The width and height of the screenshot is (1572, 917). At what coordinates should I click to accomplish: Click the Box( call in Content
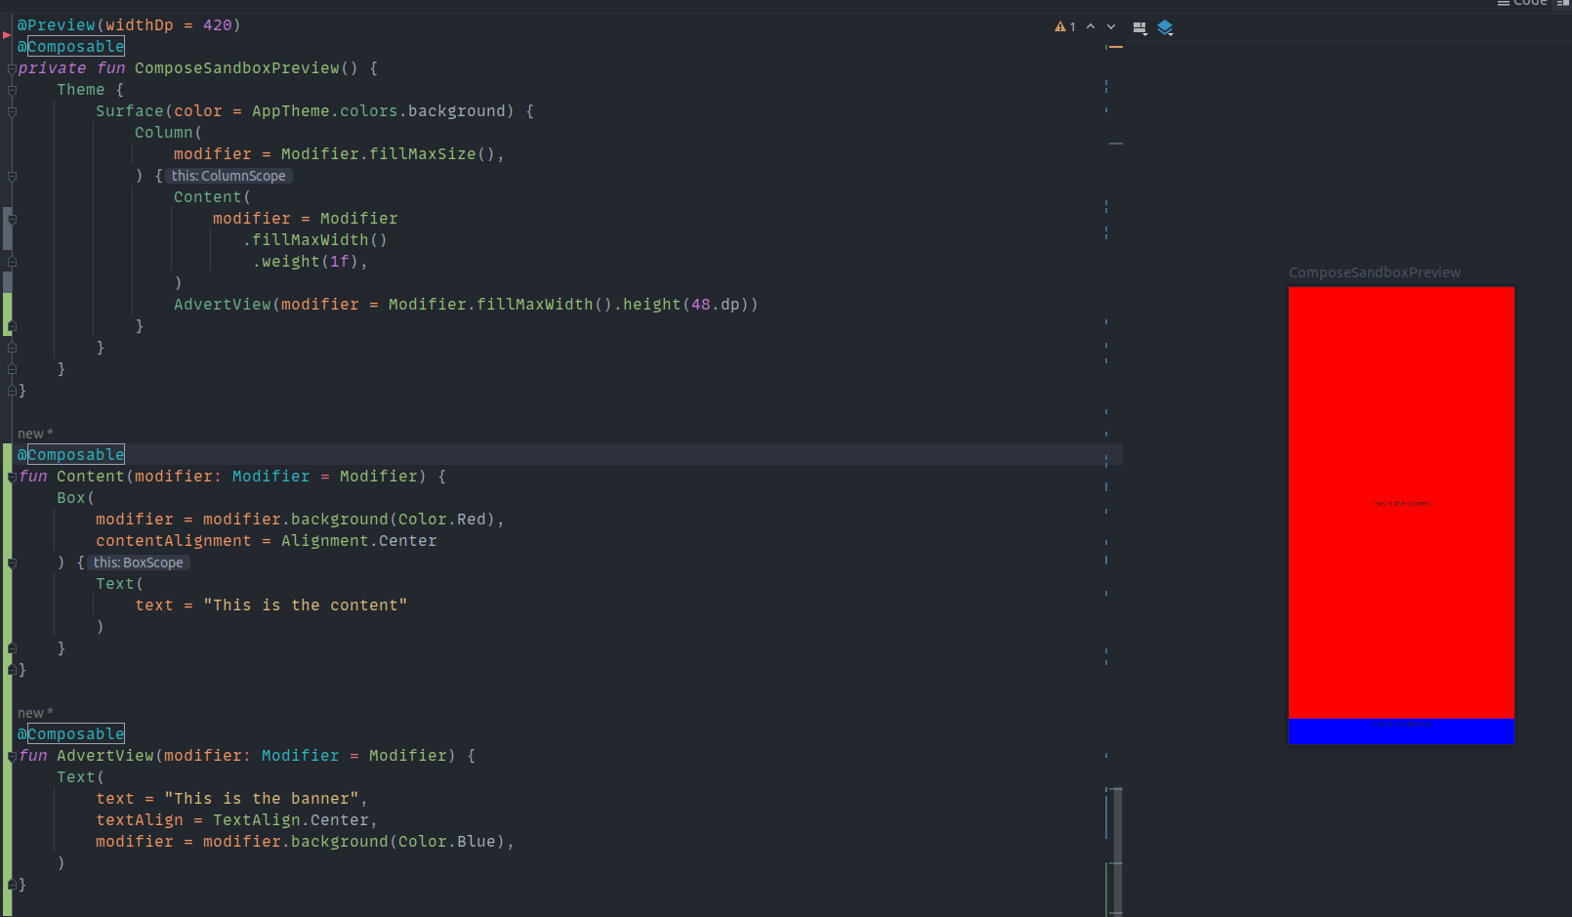(75, 498)
